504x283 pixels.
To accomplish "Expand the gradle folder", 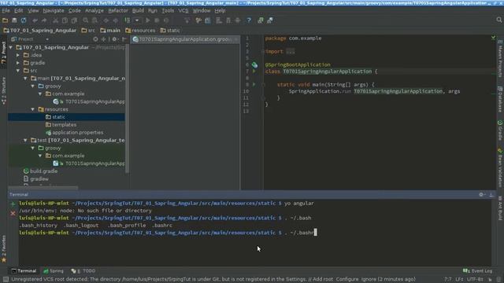I will [18, 63].
